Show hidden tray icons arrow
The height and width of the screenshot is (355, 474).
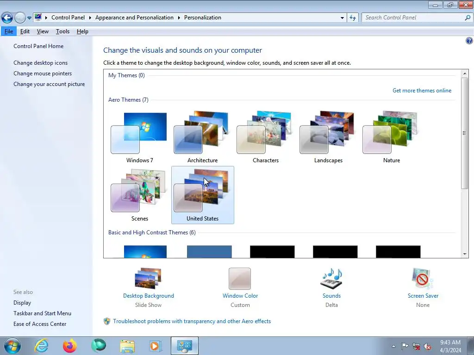(x=393, y=346)
